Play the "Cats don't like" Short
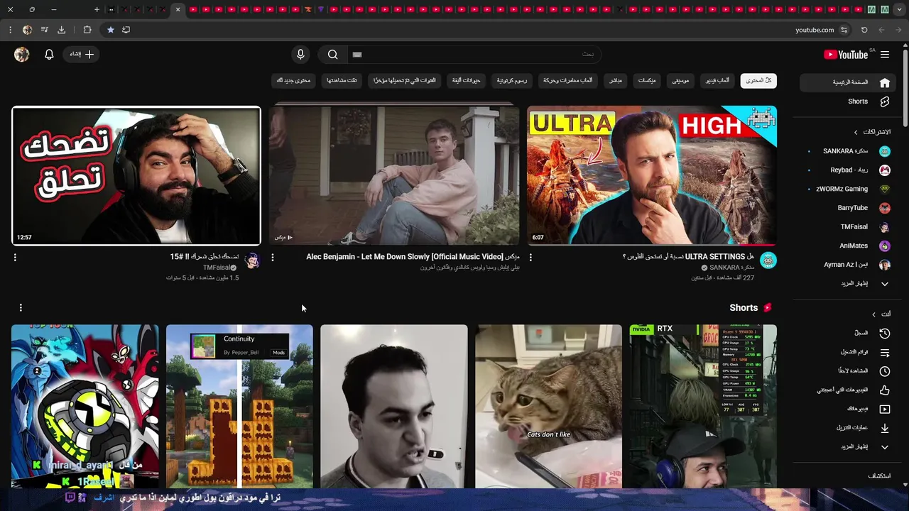The height and width of the screenshot is (511, 909). [x=548, y=407]
